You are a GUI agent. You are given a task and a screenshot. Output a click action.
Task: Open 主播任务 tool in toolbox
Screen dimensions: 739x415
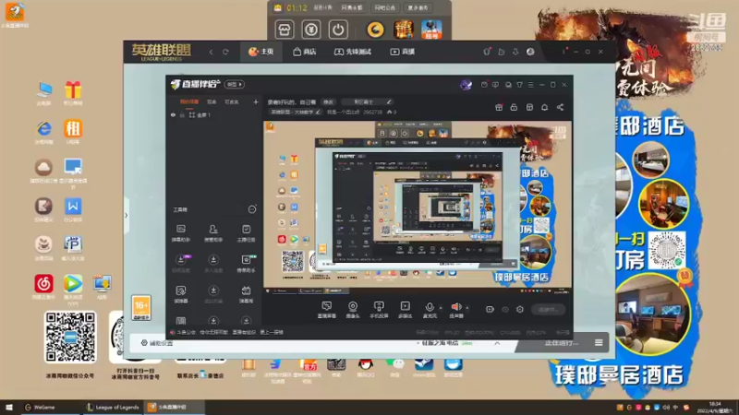(x=246, y=233)
